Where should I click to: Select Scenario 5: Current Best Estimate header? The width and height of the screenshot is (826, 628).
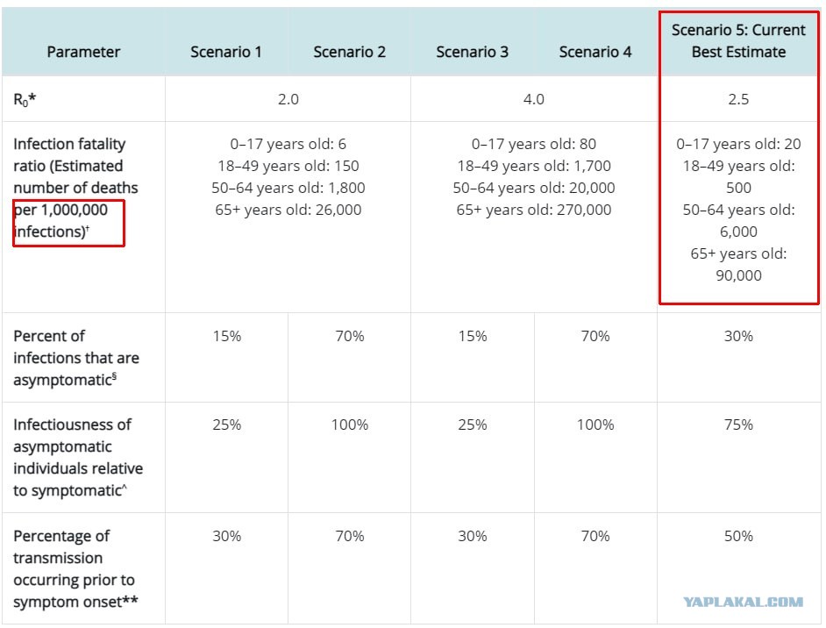pos(738,40)
